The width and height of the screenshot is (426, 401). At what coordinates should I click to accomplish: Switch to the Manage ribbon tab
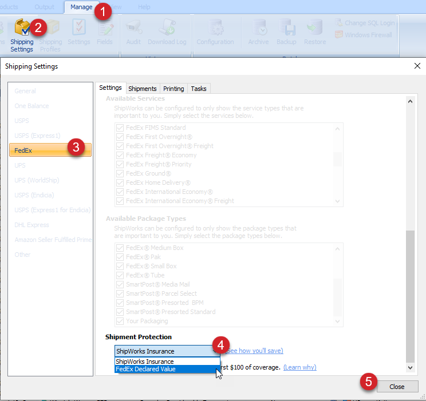(x=81, y=7)
